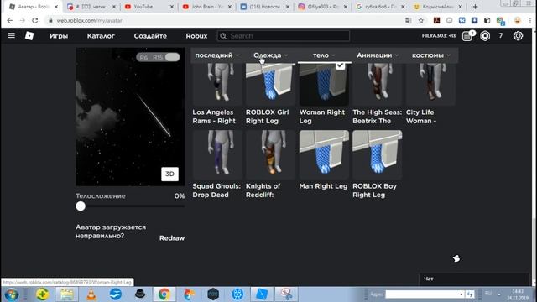Expand the Анимации dropdown tab
This screenshot has height=302, width=537.
pyautogui.click(x=378, y=55)
